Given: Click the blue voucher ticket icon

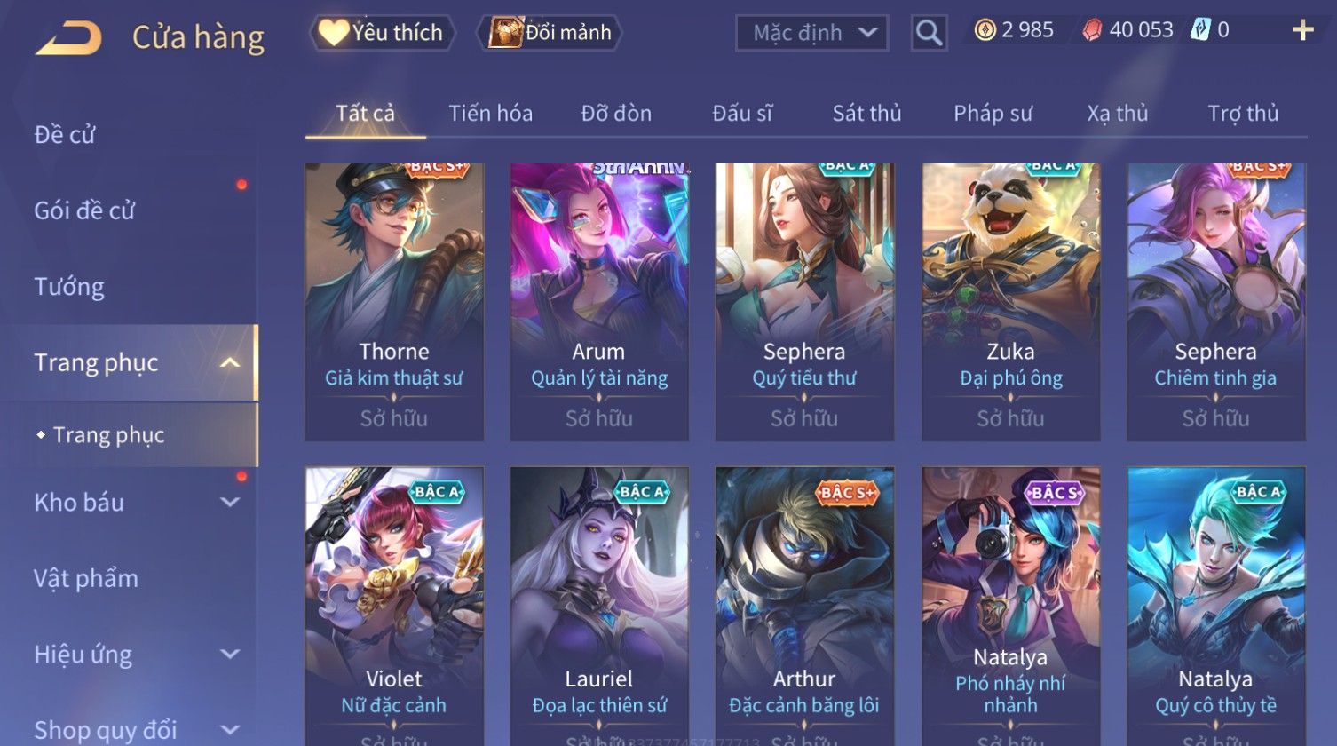Looking at the screenshot, I should [x=1199, y=31].
